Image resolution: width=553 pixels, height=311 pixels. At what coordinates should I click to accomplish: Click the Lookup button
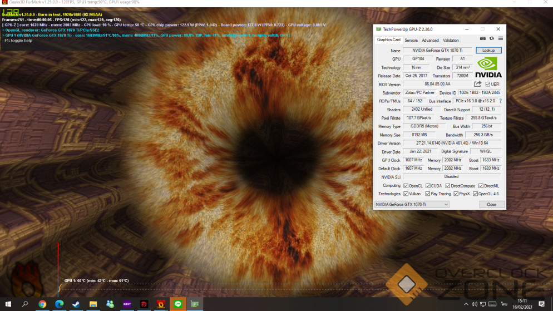pyautogui.click(x=488, y=51)
